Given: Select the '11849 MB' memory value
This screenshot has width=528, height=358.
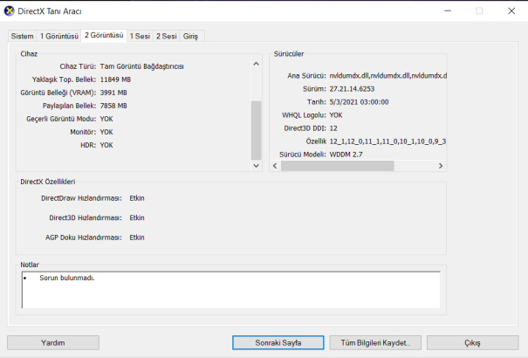Looking at the screenshot, I should (x=115, y=79).
